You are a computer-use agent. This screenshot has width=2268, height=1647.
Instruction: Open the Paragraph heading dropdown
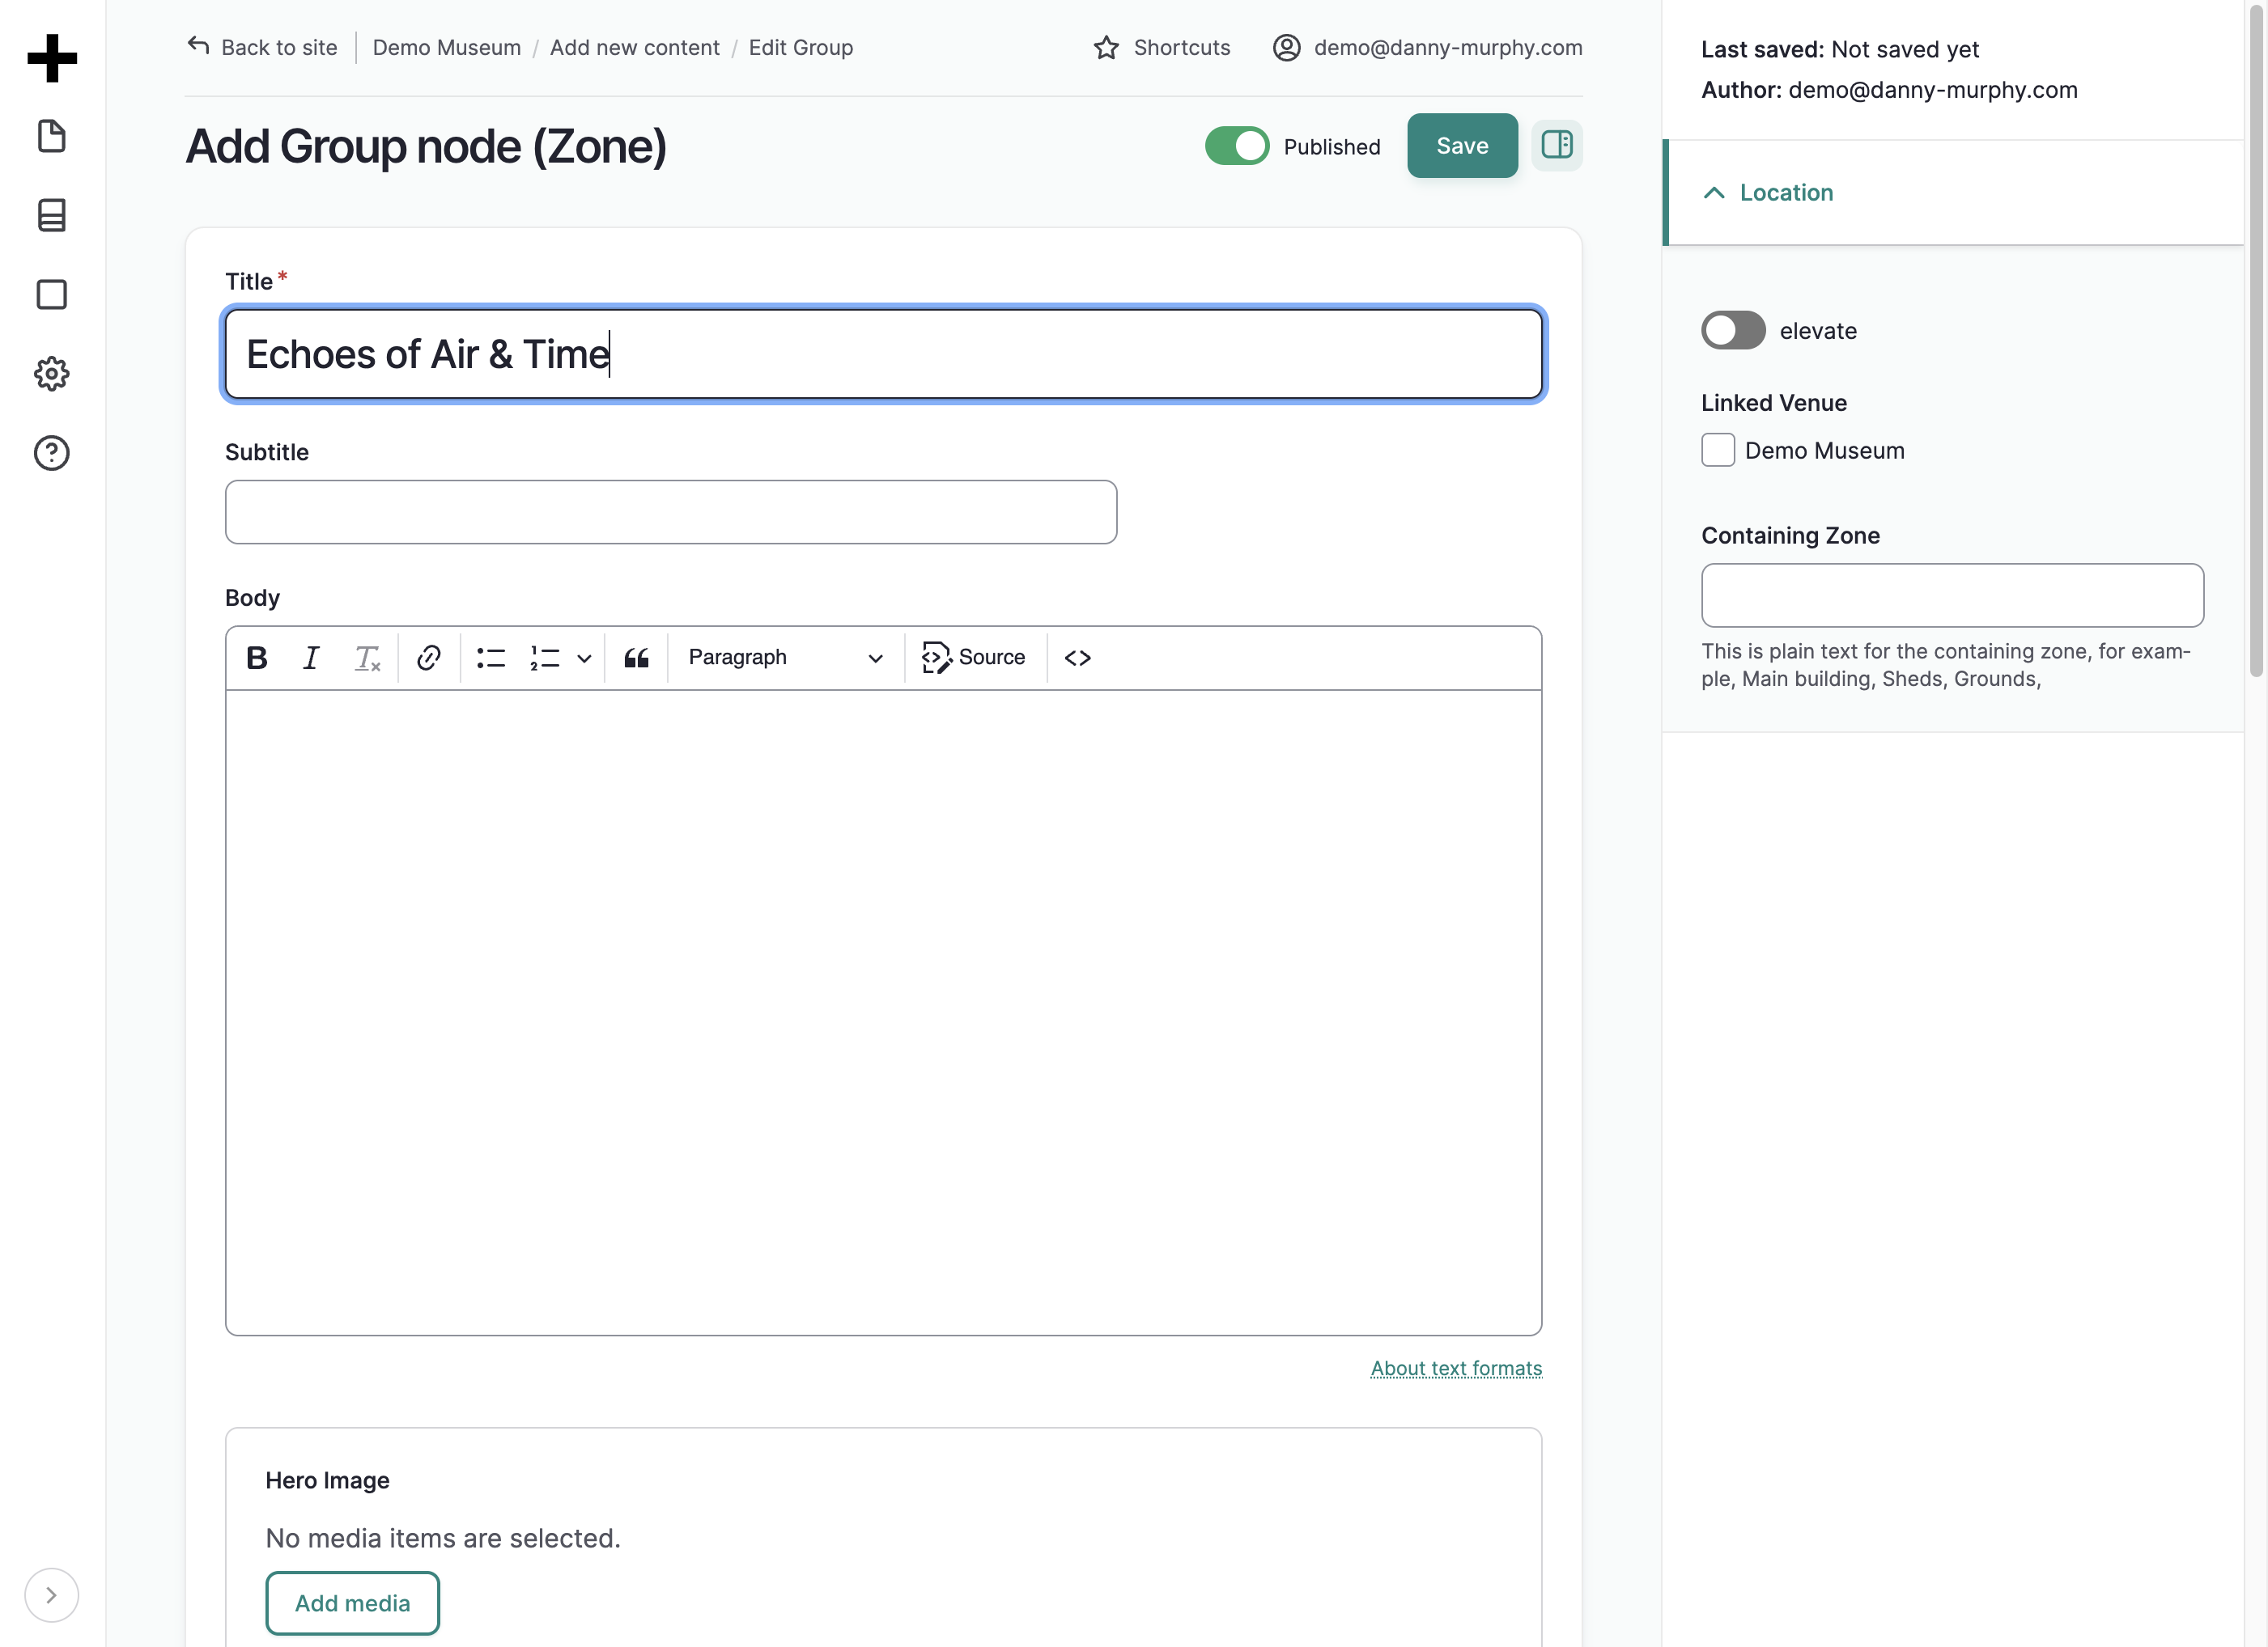785,658
